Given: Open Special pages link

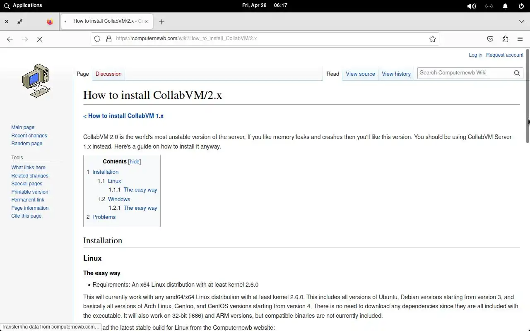Looking at the screenshot, I should click(27, 184).
